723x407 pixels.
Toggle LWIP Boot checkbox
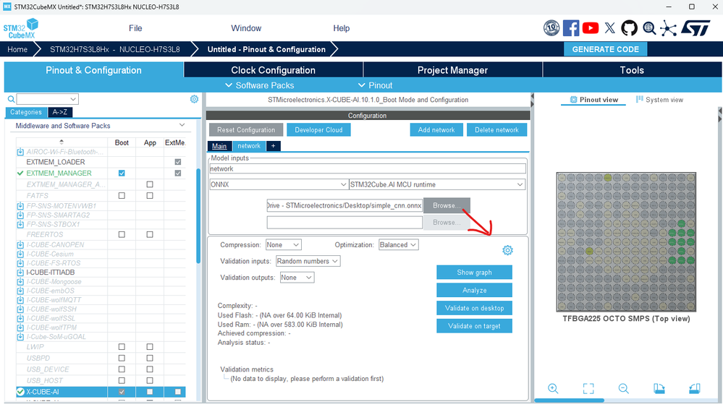pyautogui.click(x=122, y=347)
